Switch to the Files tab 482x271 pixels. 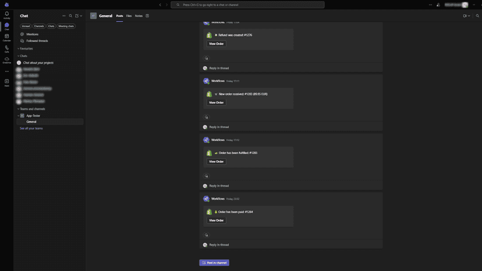(x=129, y=16)
